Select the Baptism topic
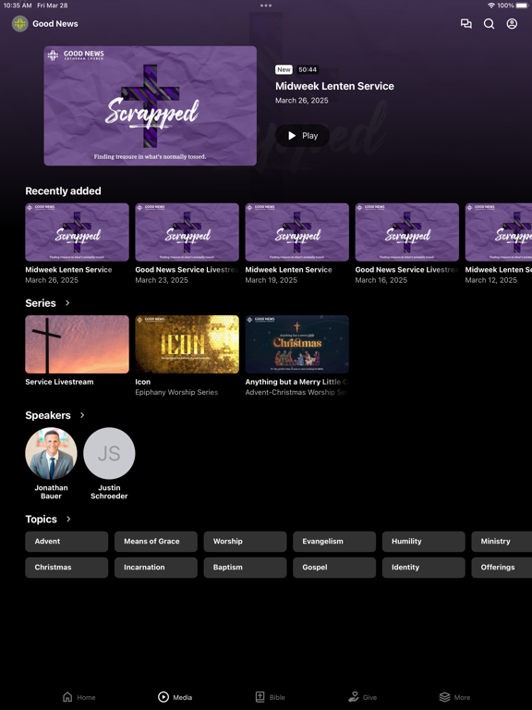532x710 pixels. click(x=245, y=568)
